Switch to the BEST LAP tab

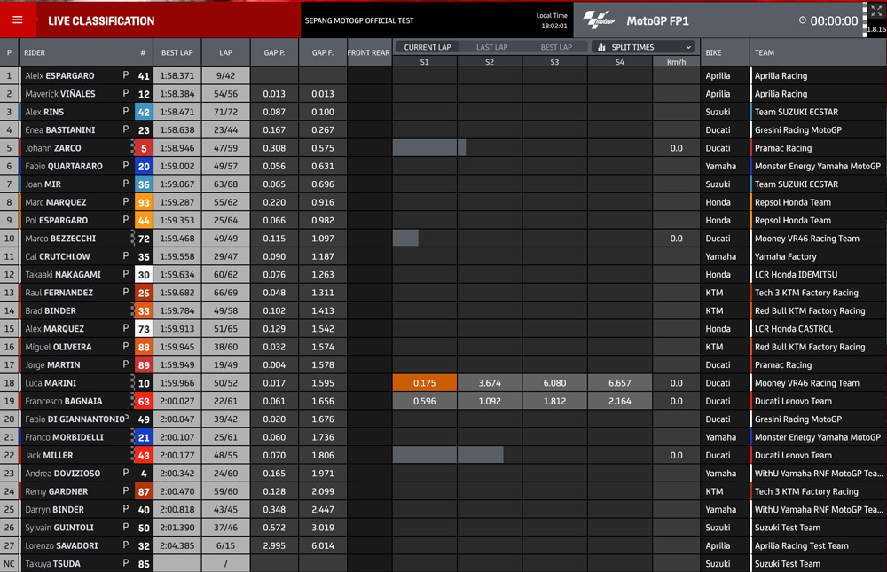pos(556,47)
